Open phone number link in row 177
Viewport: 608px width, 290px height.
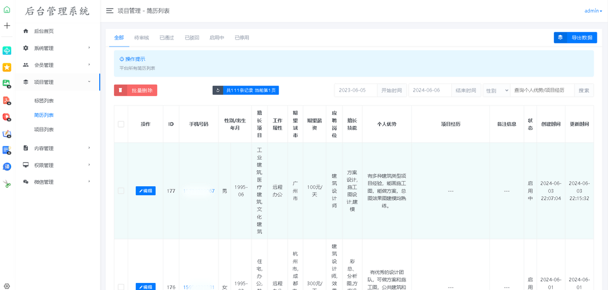[x=199, y=191]
